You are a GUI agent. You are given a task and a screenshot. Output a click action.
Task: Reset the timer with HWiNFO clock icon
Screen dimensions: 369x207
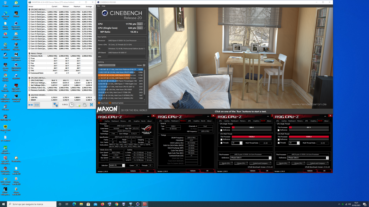71,105
